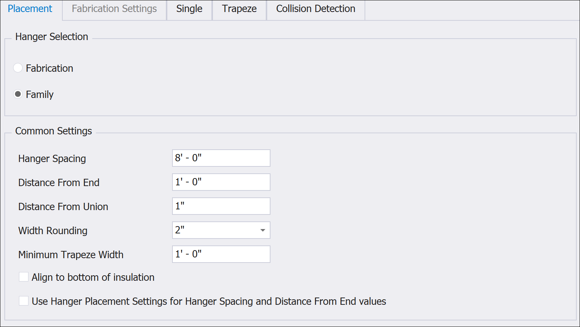This screenshot has width=580, height=327.
Task: Click the Fabrication option label
Action: [x=50, y=68]
